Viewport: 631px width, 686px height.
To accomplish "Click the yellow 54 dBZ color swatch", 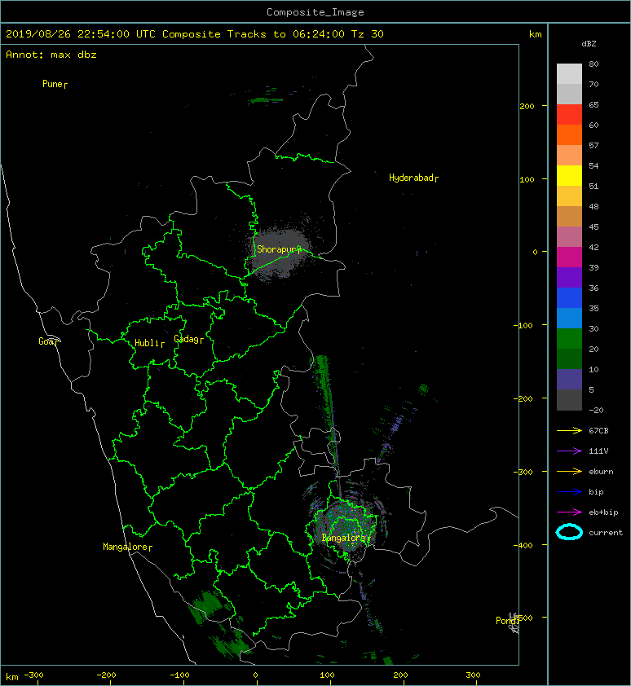I will (569, 175).
